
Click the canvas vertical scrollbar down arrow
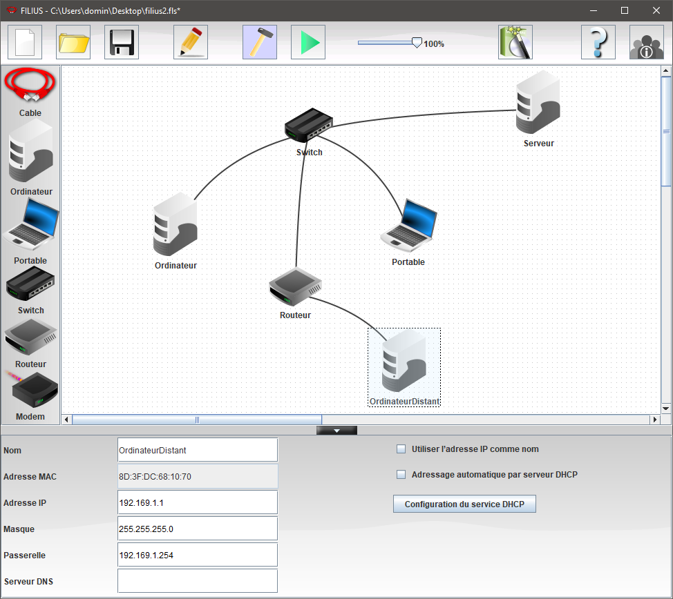(666, 409)
